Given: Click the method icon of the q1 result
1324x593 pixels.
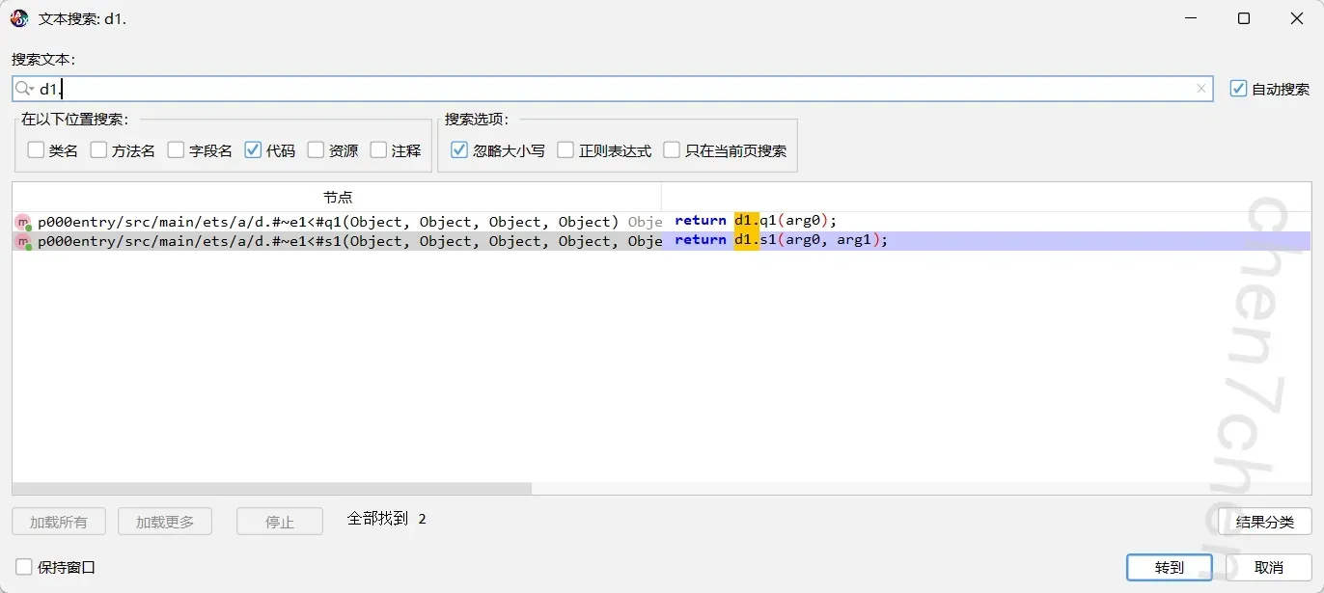Looking at the screenshot, I should pos(23,223).
